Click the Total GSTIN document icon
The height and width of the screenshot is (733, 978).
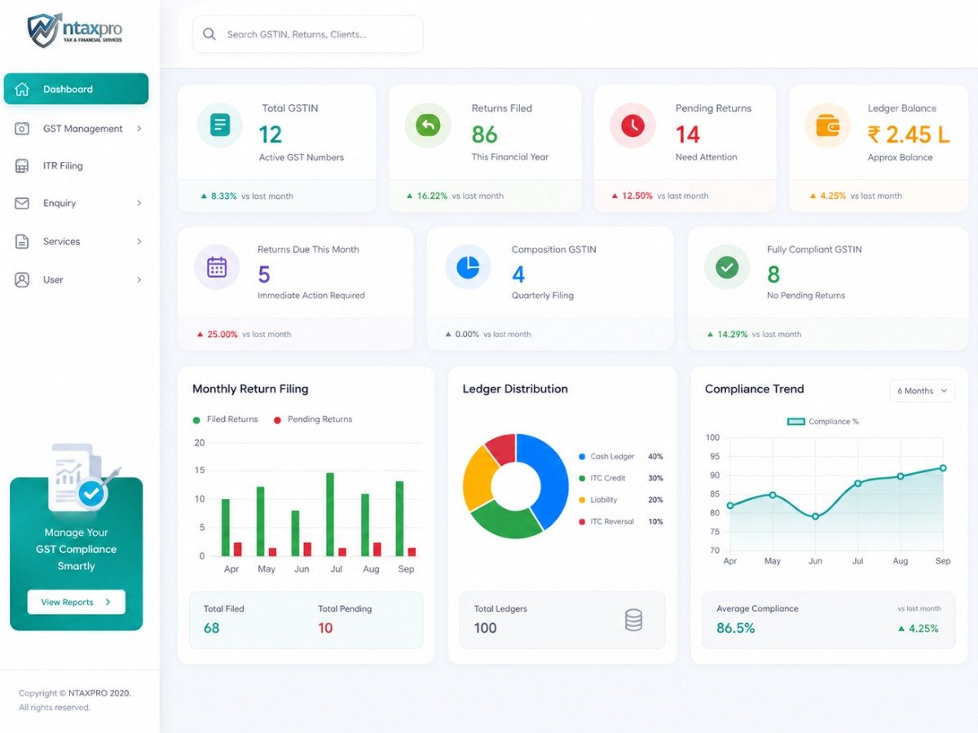[x=220, y=125]
